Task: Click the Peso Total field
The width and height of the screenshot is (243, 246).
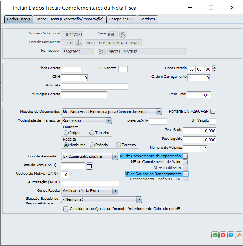Action: 199,95
